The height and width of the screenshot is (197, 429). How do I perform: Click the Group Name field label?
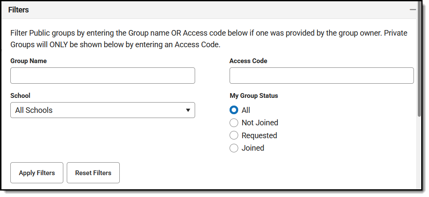pos(28,61)
